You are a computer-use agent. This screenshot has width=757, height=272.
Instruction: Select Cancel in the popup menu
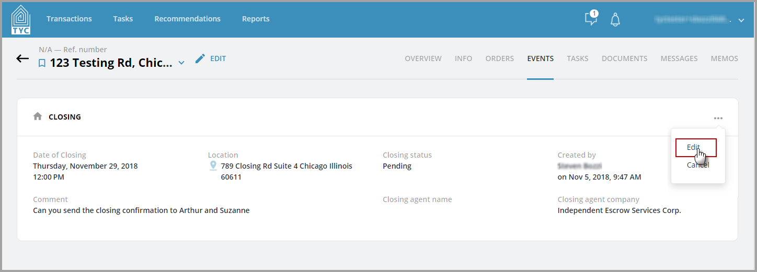coord(698,165)
